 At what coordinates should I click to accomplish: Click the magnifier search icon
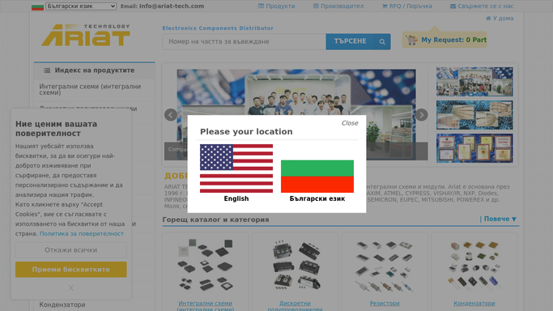tap(382, 41)
